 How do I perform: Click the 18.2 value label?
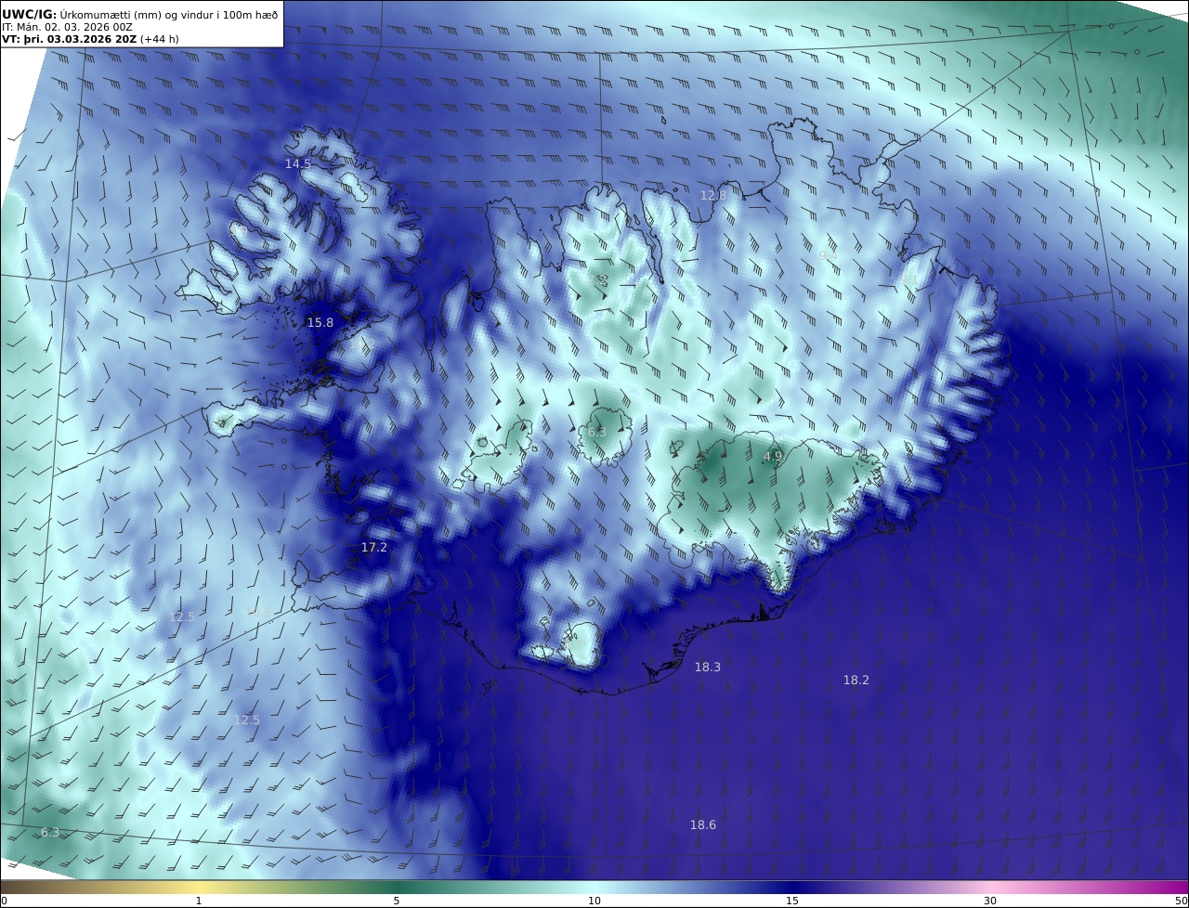856,680
